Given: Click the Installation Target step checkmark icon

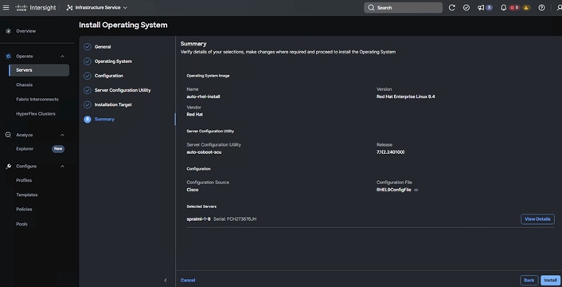Looking at the screenshot, I should pos(87,104).
